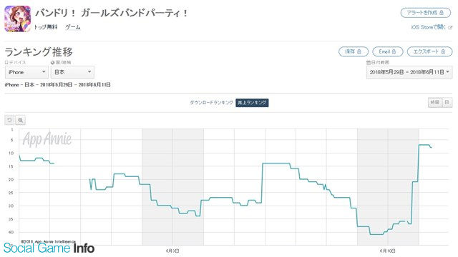The image size is (458, 257).
Task: Open the 日本 country dropdown
Action: (72, 72)
